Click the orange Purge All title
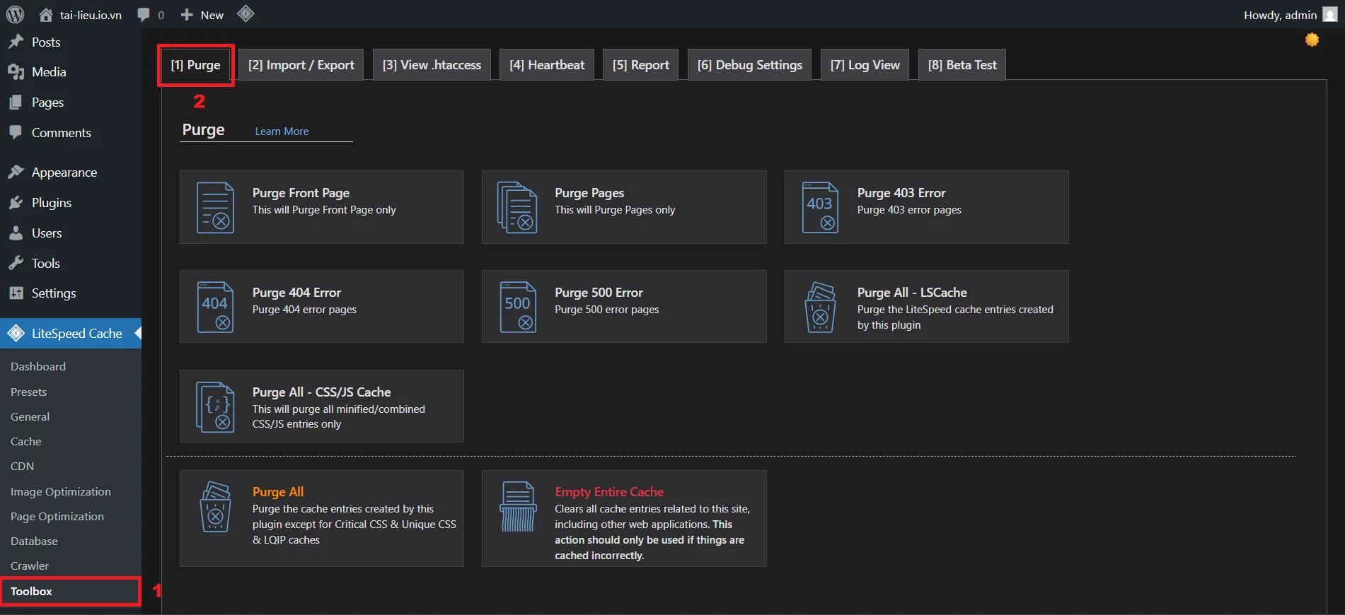1345x615 pixels. (x=278, y=492)
